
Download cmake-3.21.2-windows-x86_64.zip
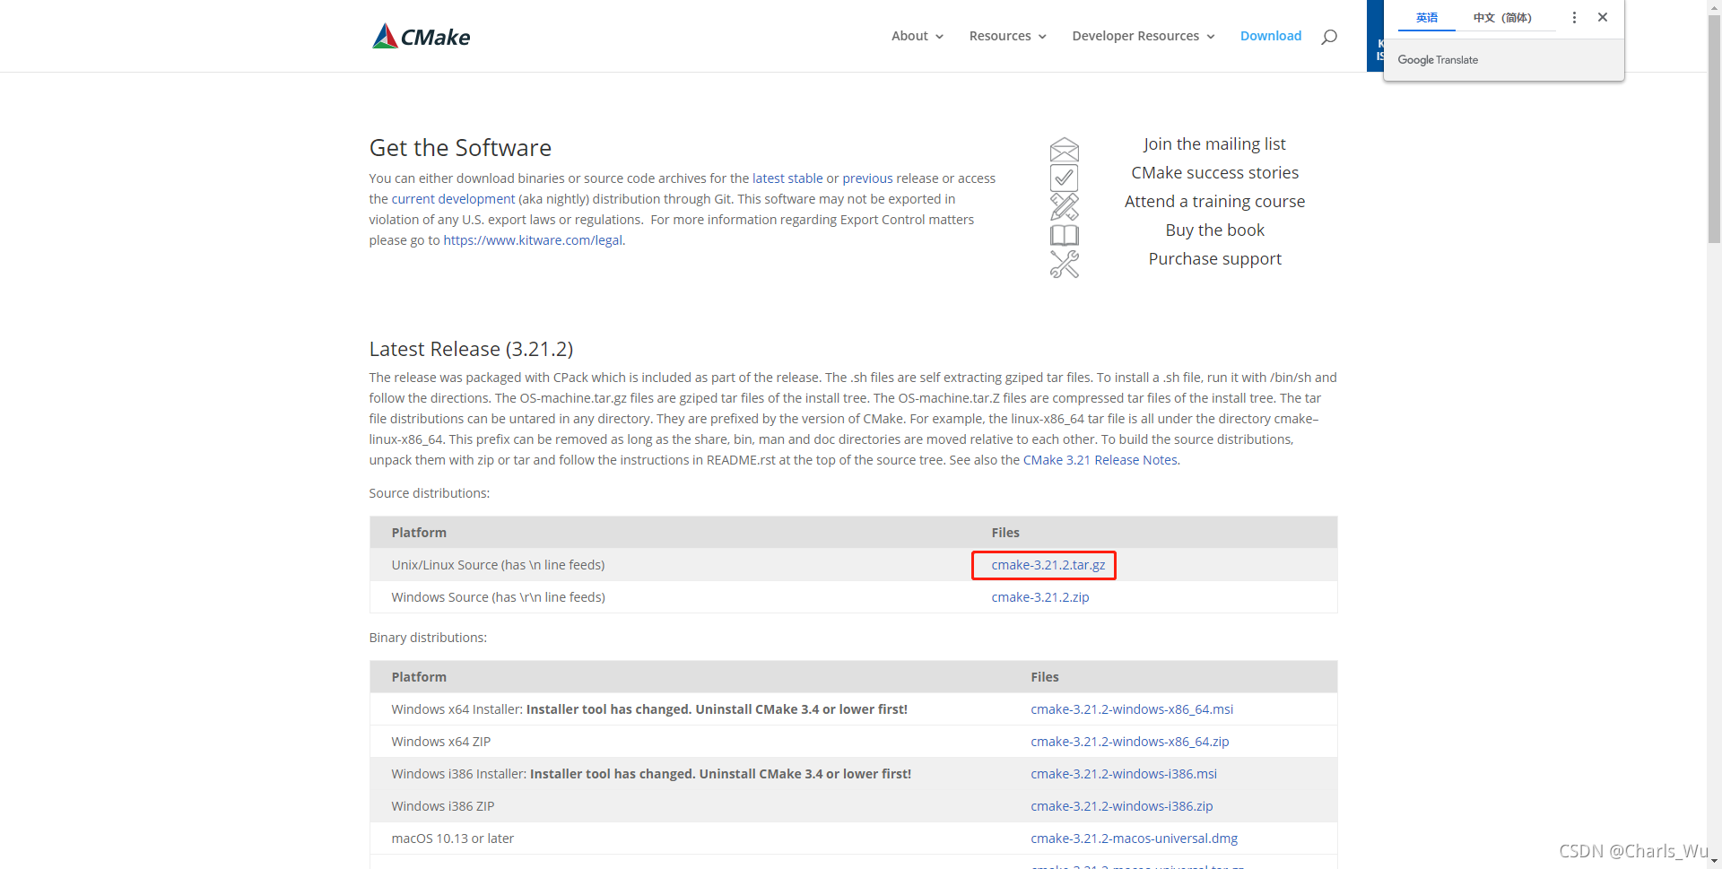[1130, 742]
